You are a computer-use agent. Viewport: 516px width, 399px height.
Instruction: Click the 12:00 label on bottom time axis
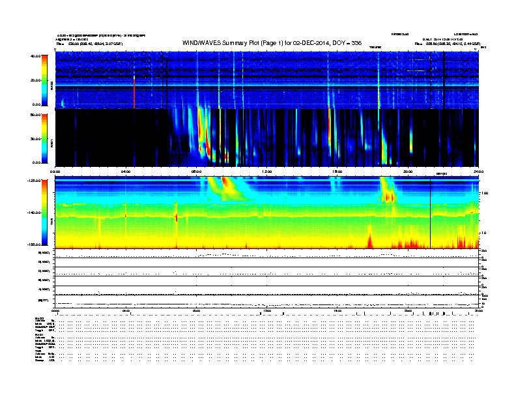point(266,310)
